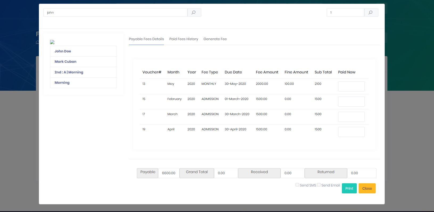Click sub total 2100
The width and height of the screenshot is (434, 212).
point(318,84)
